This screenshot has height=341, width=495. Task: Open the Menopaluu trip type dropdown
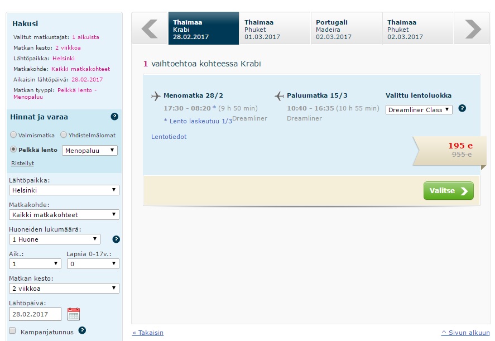coord(90,150)
